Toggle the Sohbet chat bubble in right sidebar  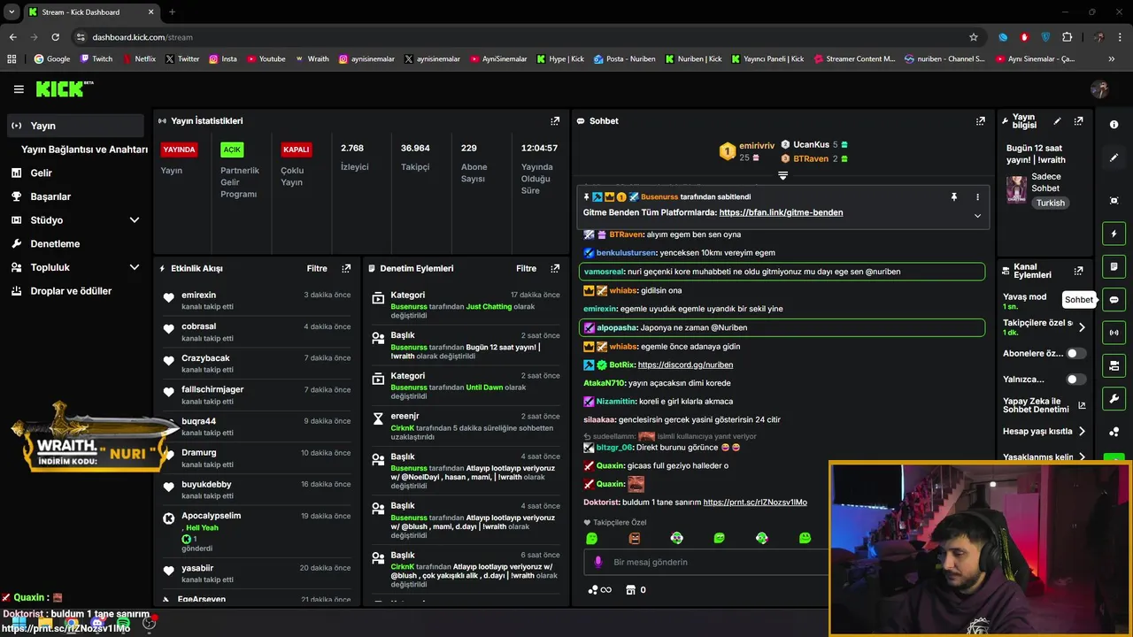(x=1114, y=300)
